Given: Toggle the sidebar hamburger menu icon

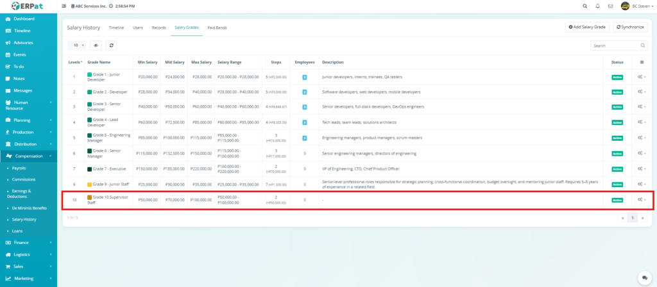Looking at the screenshot, I should pos(64,6).
